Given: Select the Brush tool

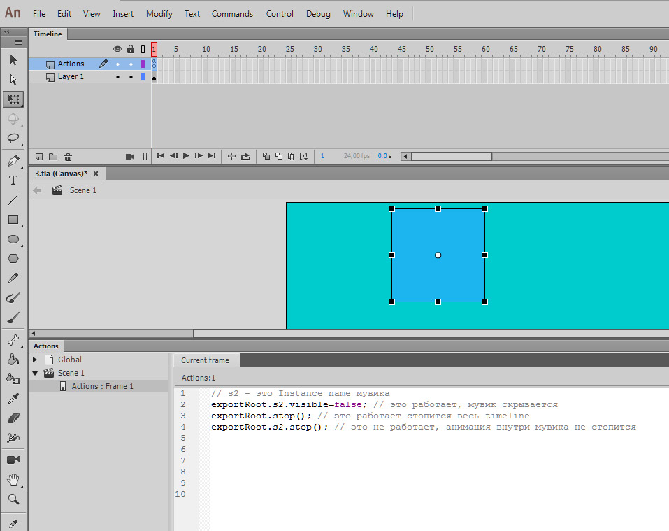Looking at the screenshot, I should point(13,318).
